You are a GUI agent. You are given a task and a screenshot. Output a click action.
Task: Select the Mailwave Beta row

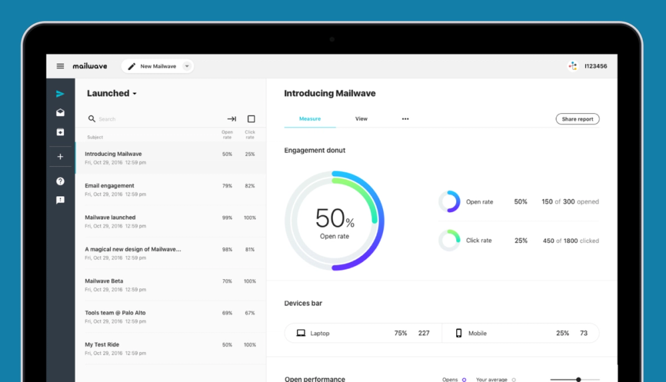170,285
